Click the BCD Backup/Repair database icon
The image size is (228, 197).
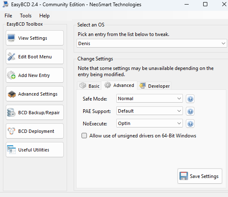pos(11,113)
